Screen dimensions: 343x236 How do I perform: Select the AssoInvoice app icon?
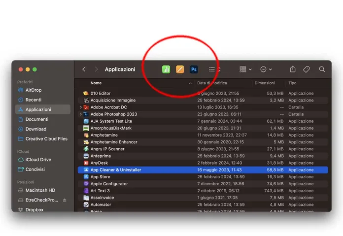[86, 198]
